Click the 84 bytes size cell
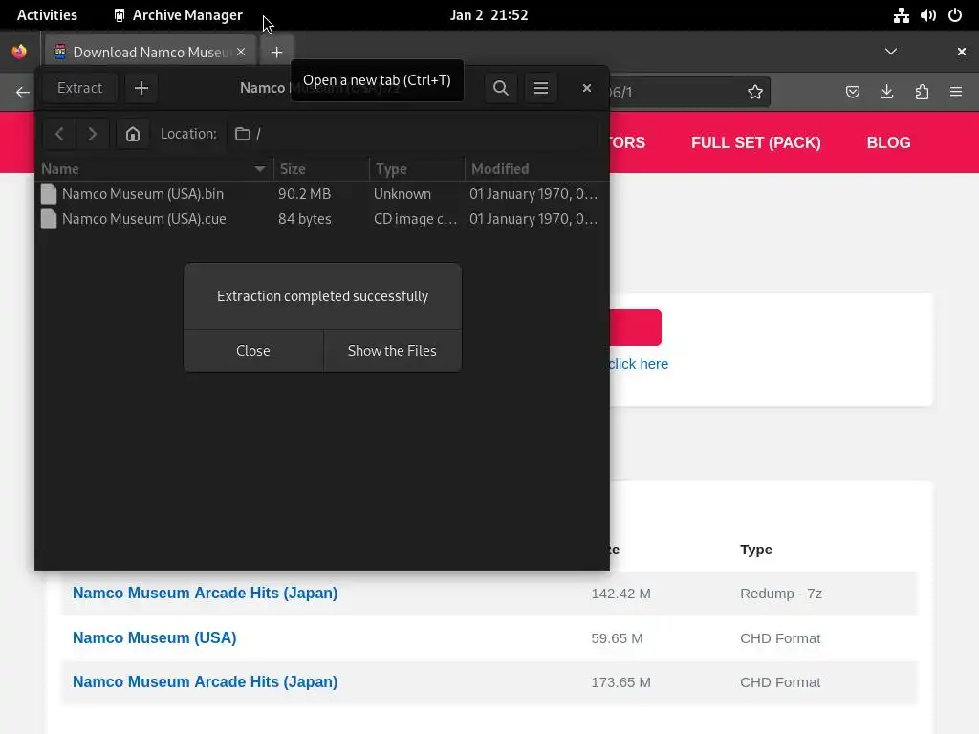The height and width of the screenshot is (734, 979). pyautogui.click(x=304, y=219)
